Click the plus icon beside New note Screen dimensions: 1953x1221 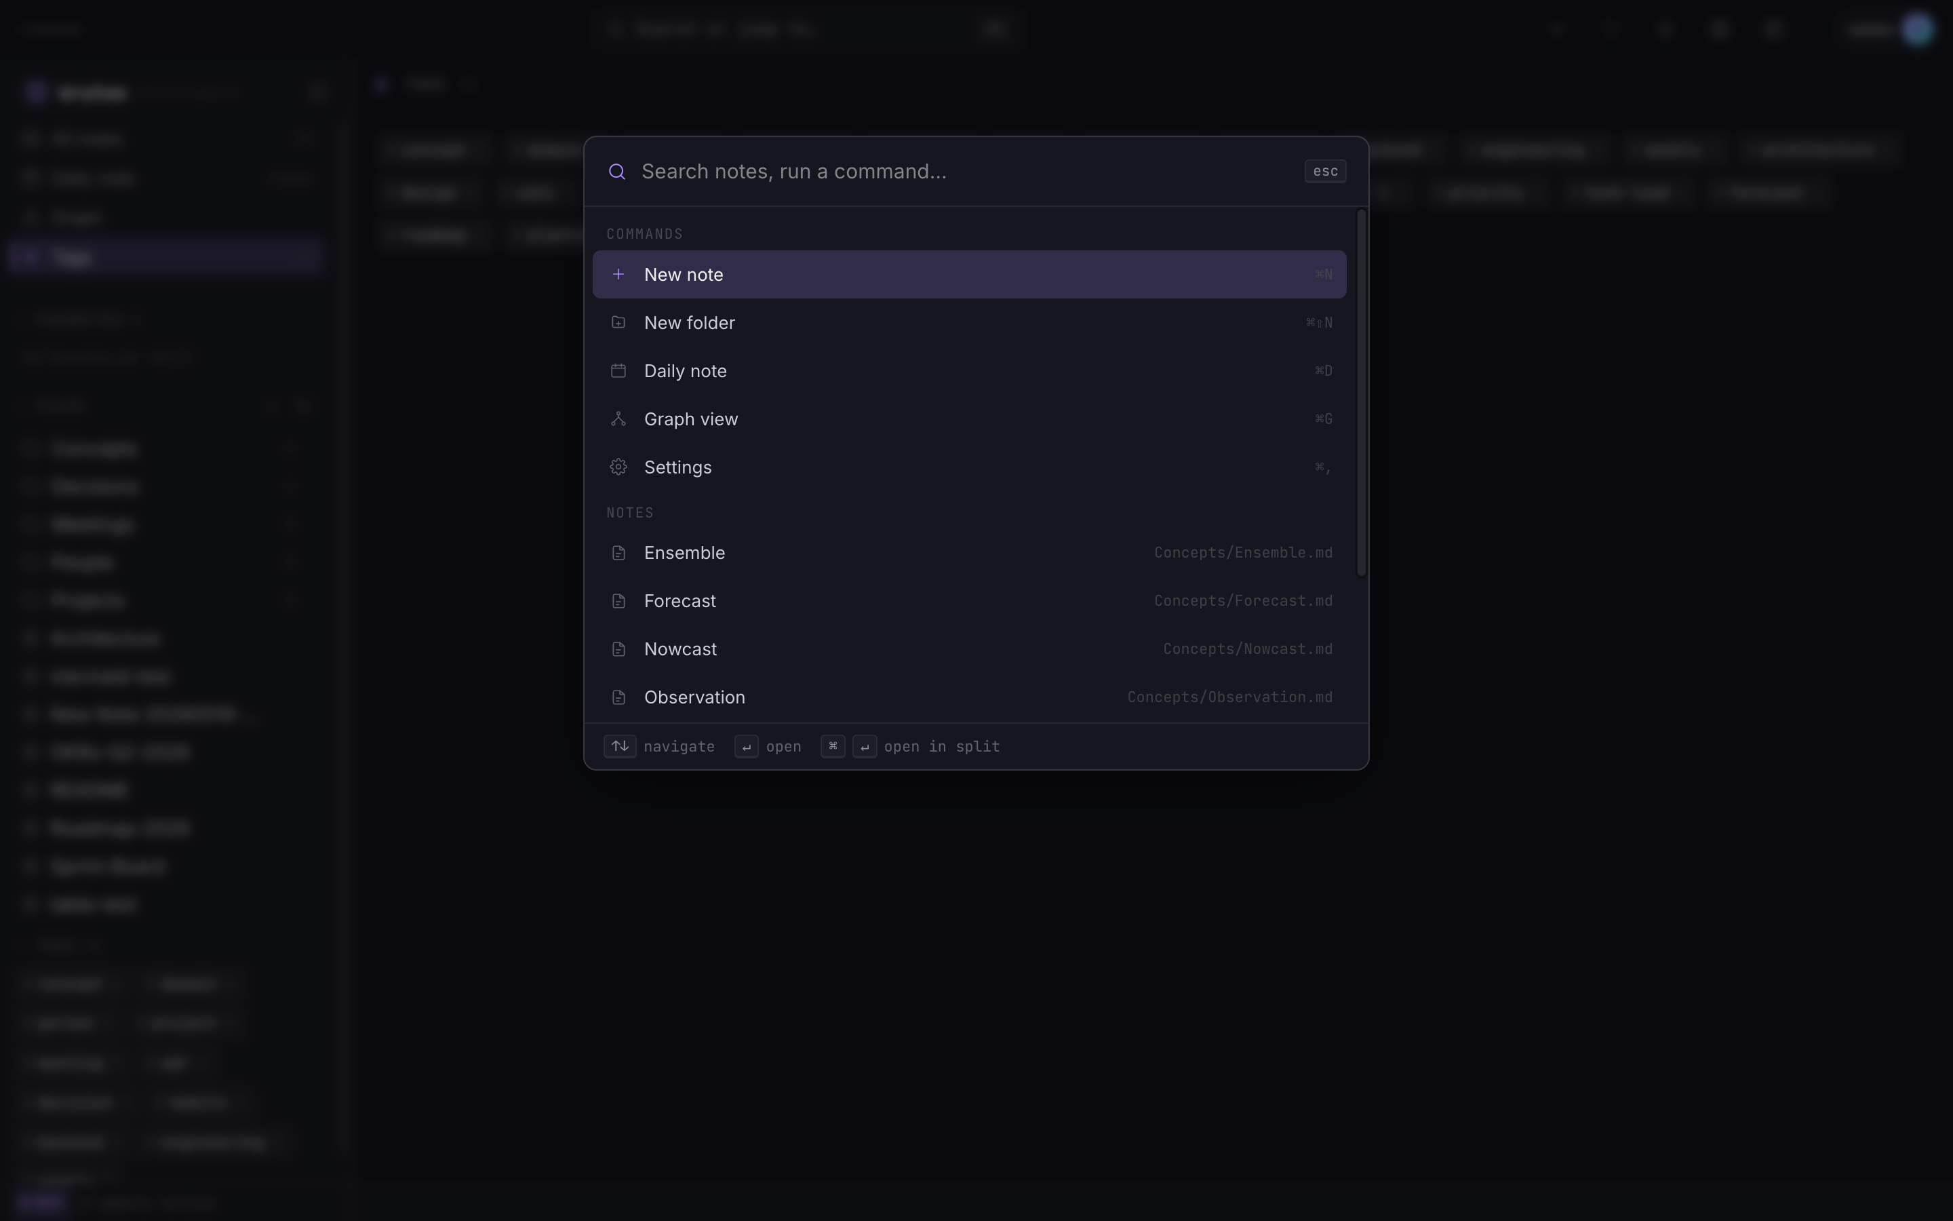(618, 275)
